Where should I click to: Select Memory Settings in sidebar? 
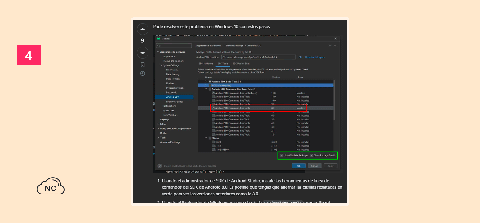(x=175, y=102)
